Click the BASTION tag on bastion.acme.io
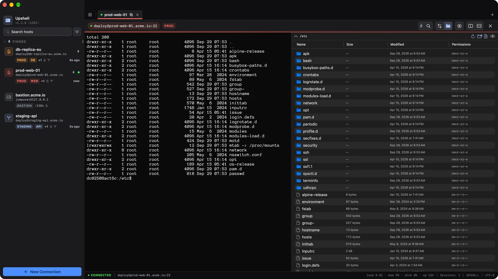This screenshot has width=498, height=279. (x=24, y=106)
